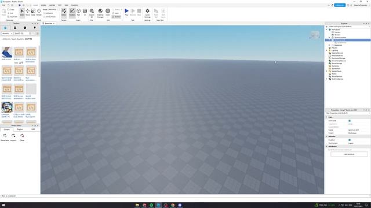This screenshot has width=371, height=208.
Task: Select the Toolbox Marketplace tab icon
Action: [5, 28]
